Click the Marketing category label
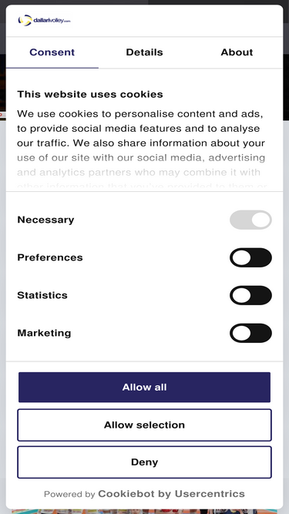The width and height of the screenshot is (289, 514). coord(44,333)
